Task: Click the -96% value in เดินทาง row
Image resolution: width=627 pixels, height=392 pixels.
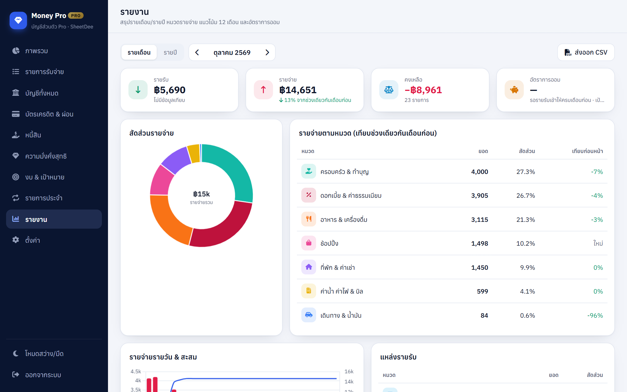Action: (595, 315)
